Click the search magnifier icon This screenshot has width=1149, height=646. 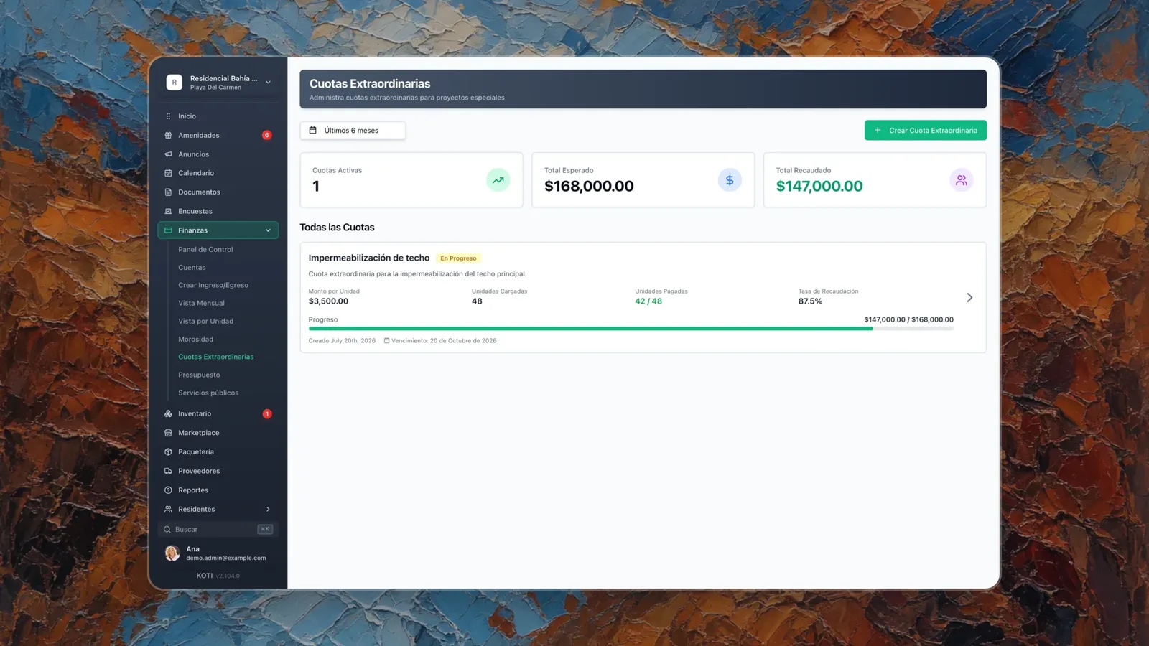(167, 530)
